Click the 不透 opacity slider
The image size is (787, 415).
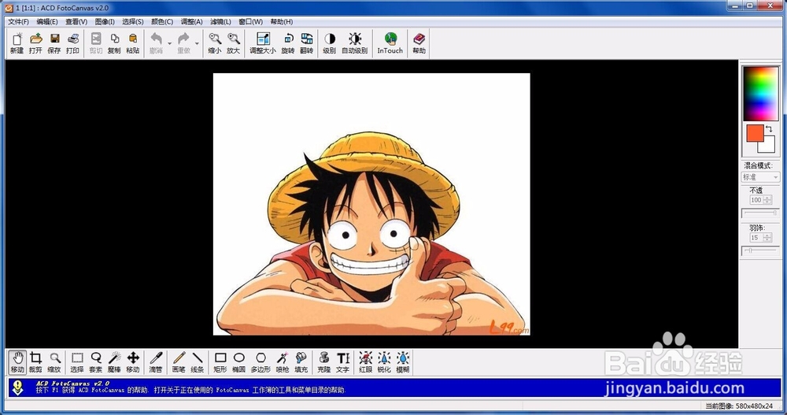pyautogui.click(x=760, y=213)
